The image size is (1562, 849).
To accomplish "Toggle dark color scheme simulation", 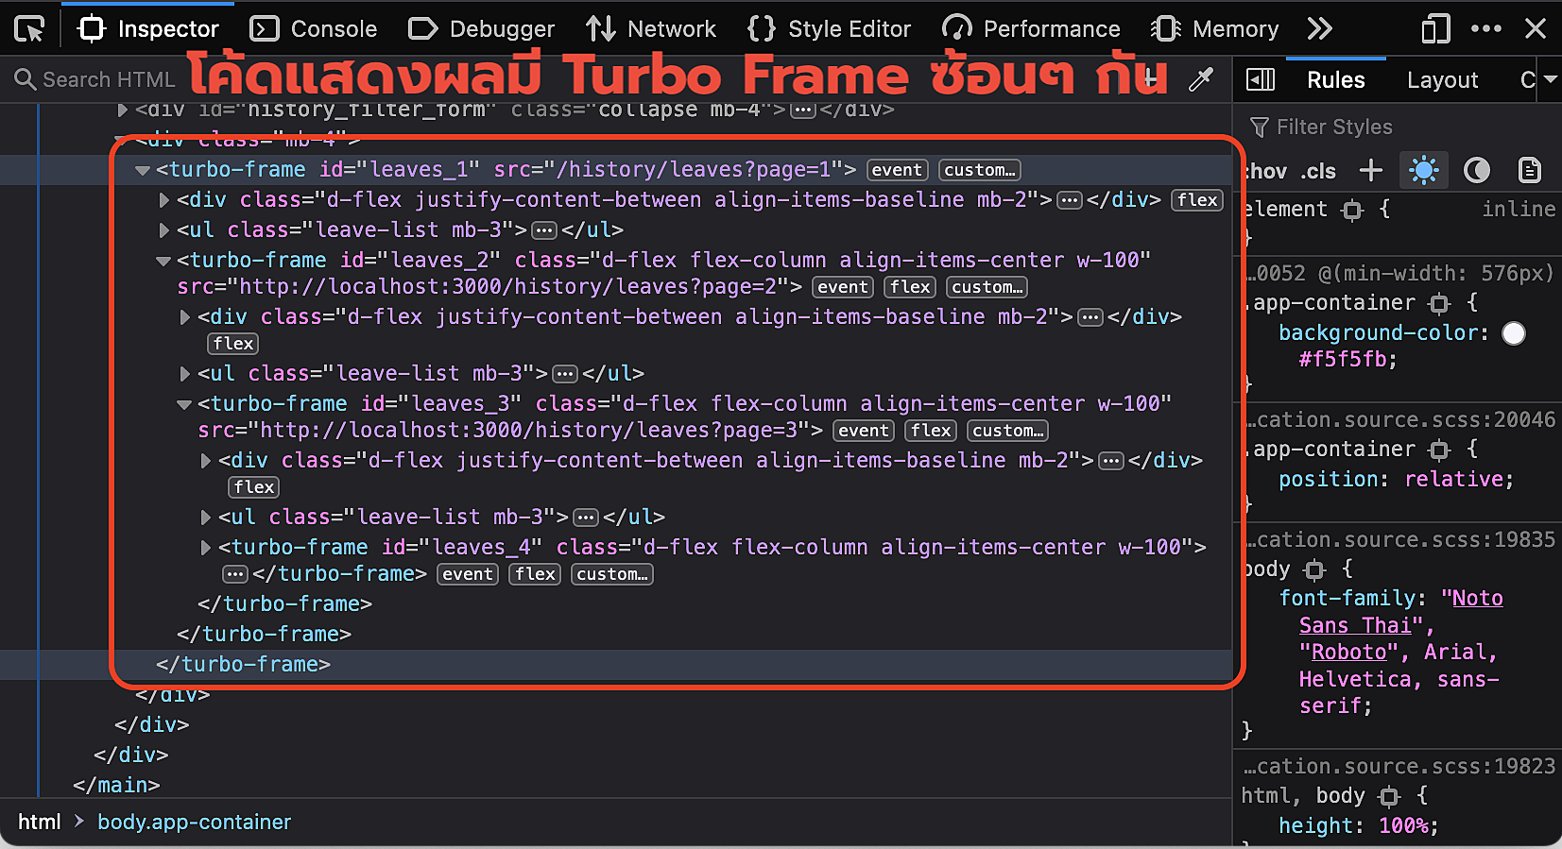I will (x=1476, y=171).
